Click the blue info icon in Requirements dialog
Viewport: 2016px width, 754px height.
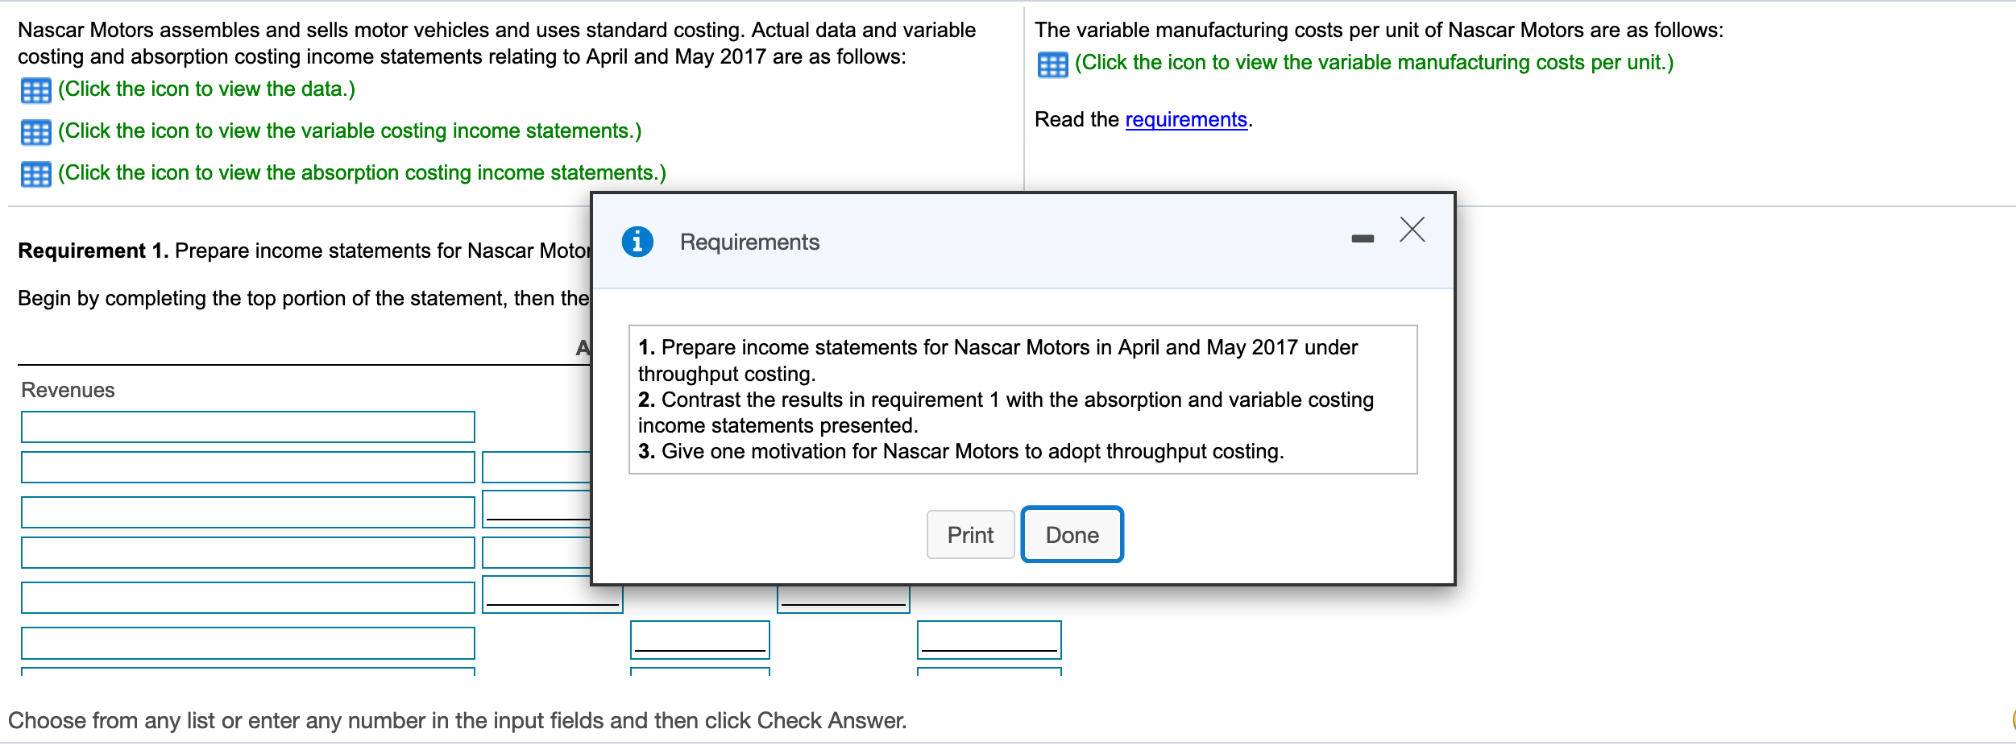637,241
